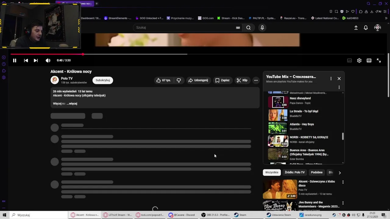Open browser tab search magnifier

tap(368, 4)
